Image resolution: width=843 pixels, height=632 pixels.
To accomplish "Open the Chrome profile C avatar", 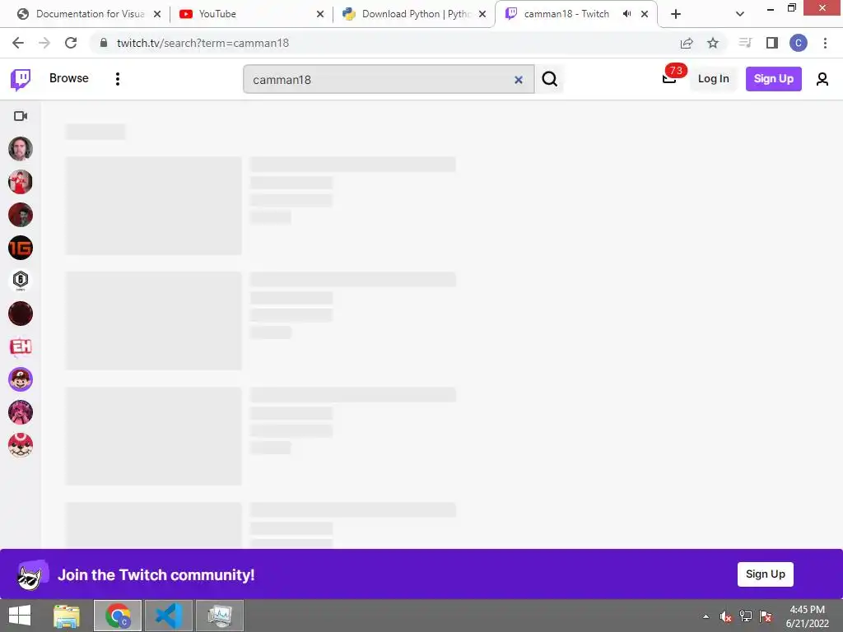I will tap(799, 43).
